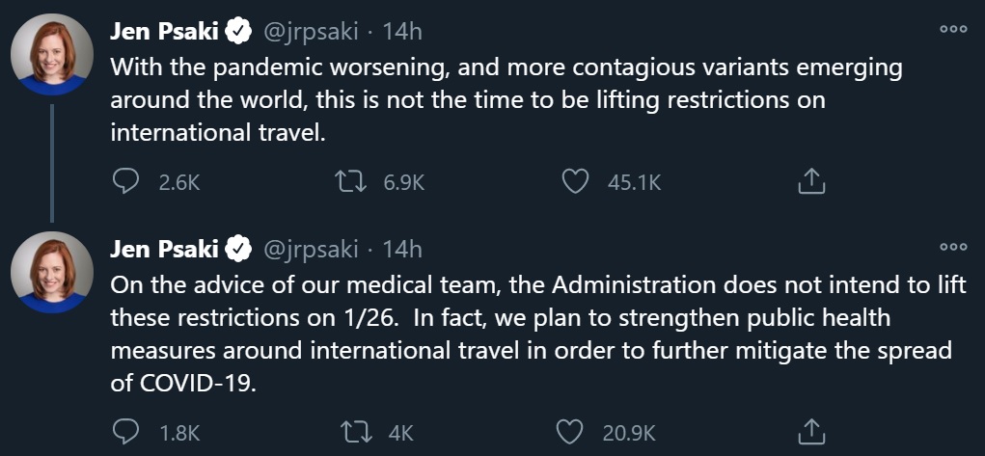Open more options menu on second tweet
Screen dimensions: 985x456
(953, 248)
